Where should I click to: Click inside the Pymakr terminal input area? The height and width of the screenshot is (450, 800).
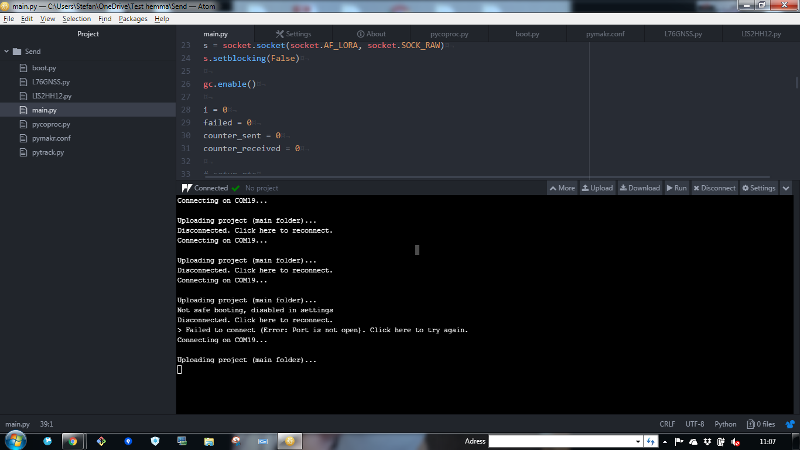pyautogui.click(x=180, y=370)
